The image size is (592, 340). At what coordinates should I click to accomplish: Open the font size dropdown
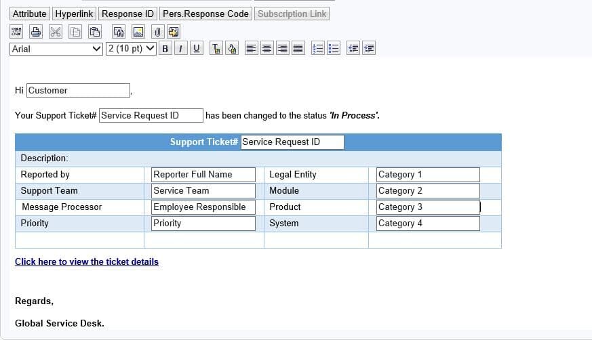tap(131, 48)
